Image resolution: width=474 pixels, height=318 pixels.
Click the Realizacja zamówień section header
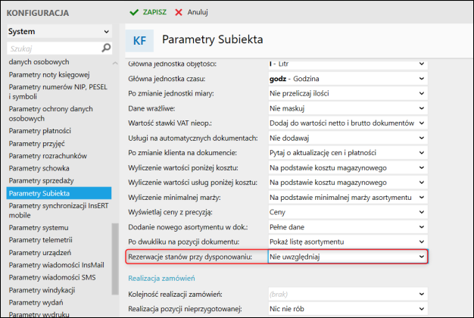161,279
